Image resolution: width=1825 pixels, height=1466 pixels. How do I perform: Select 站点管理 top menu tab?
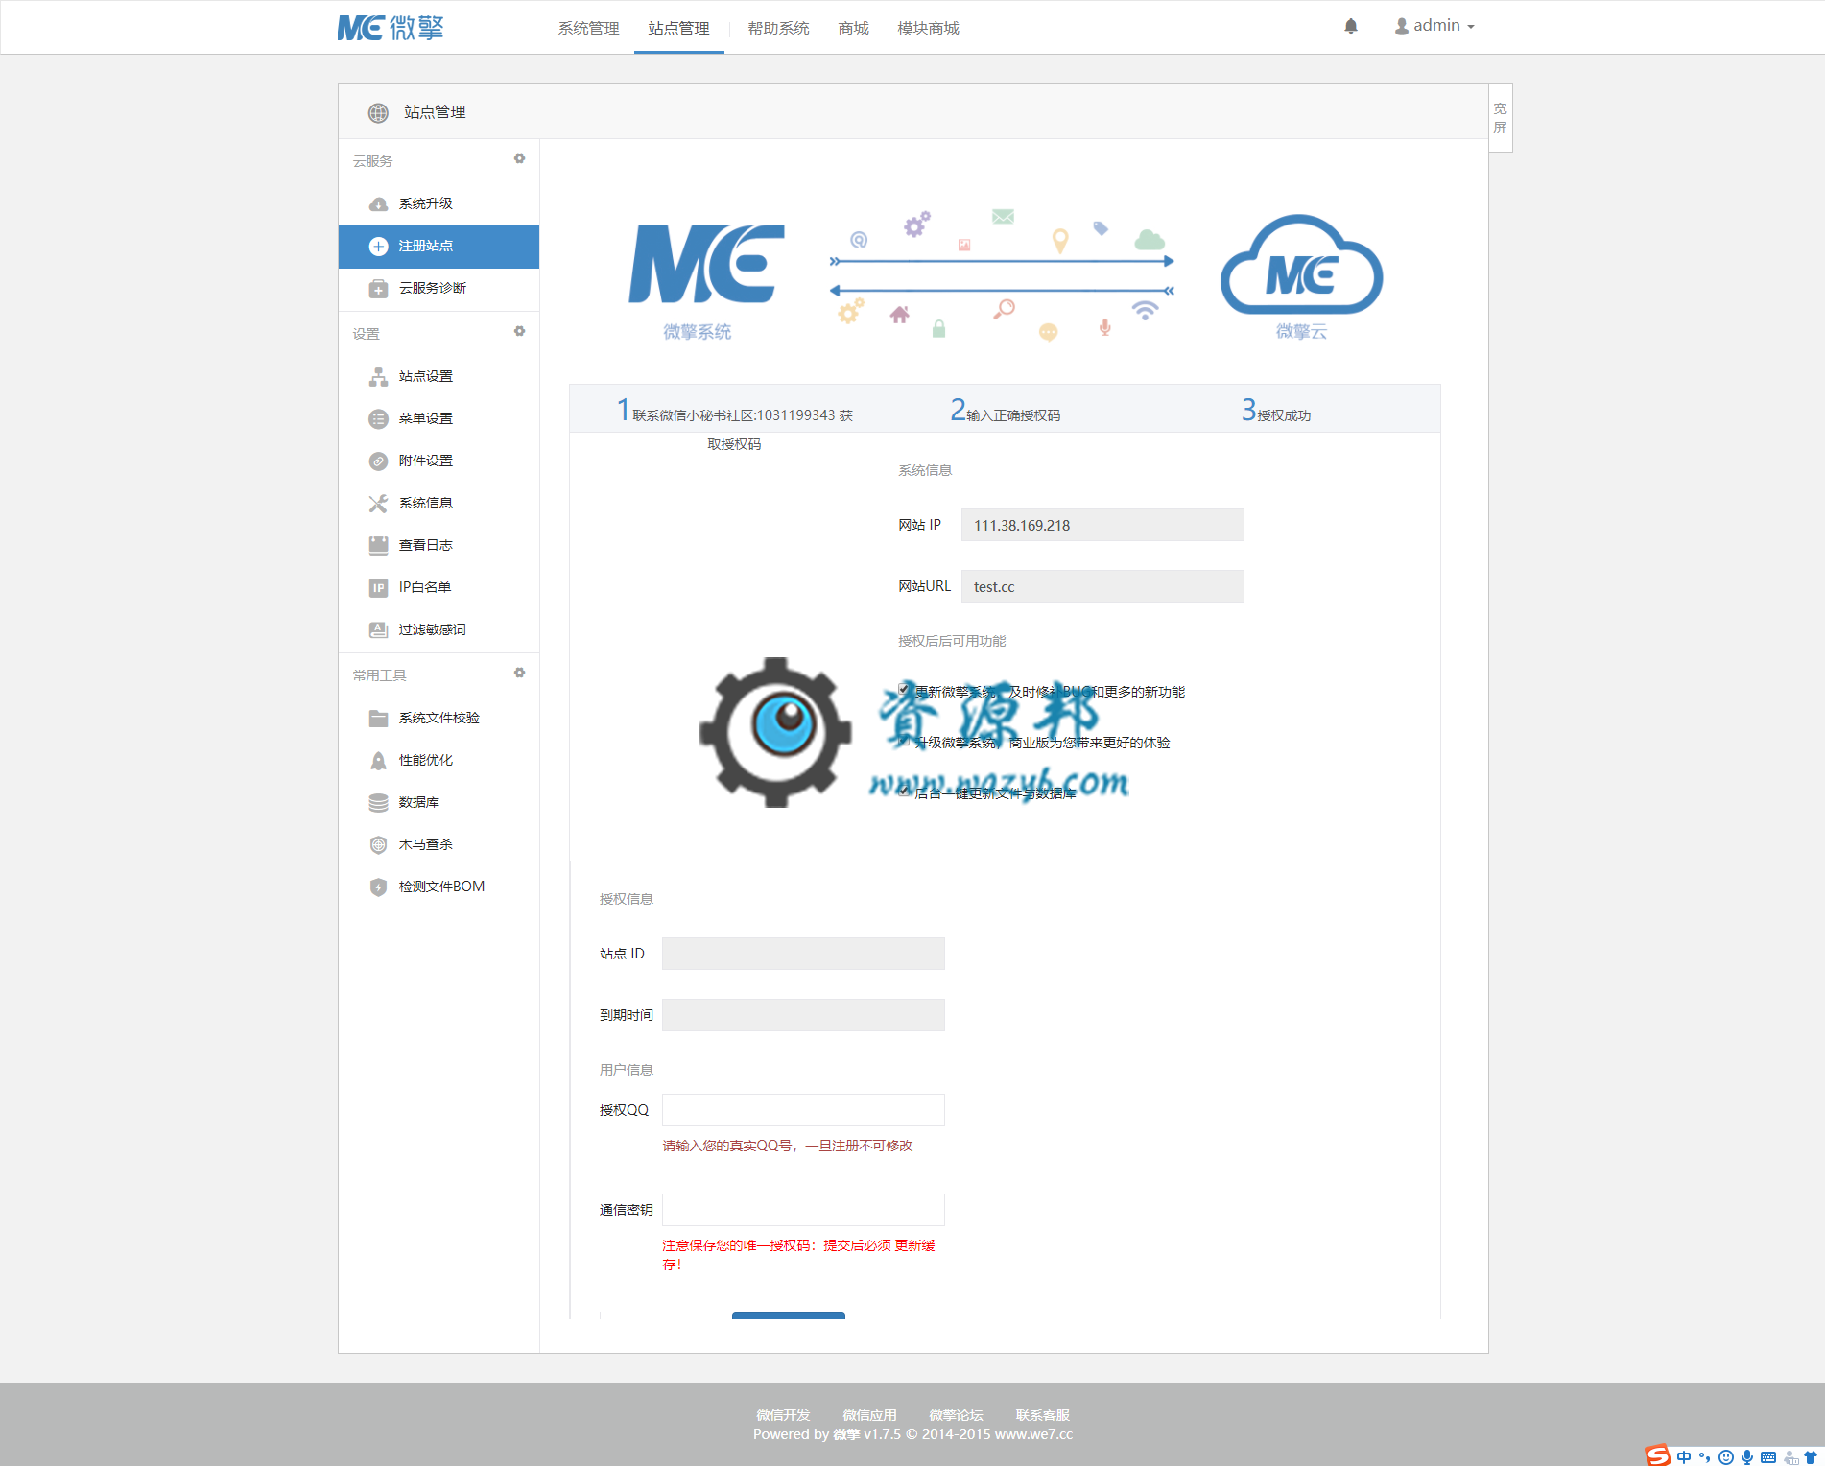(679, 28)
